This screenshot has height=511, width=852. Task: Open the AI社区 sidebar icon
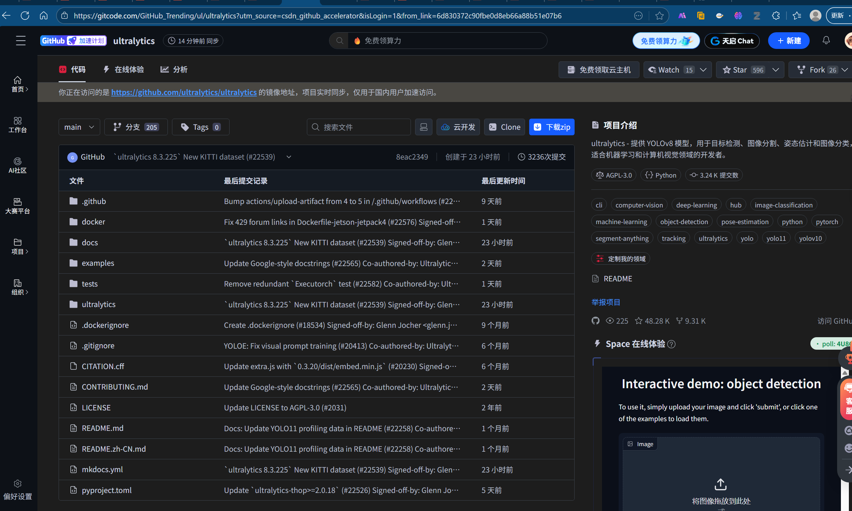click(x=17, y=165)
